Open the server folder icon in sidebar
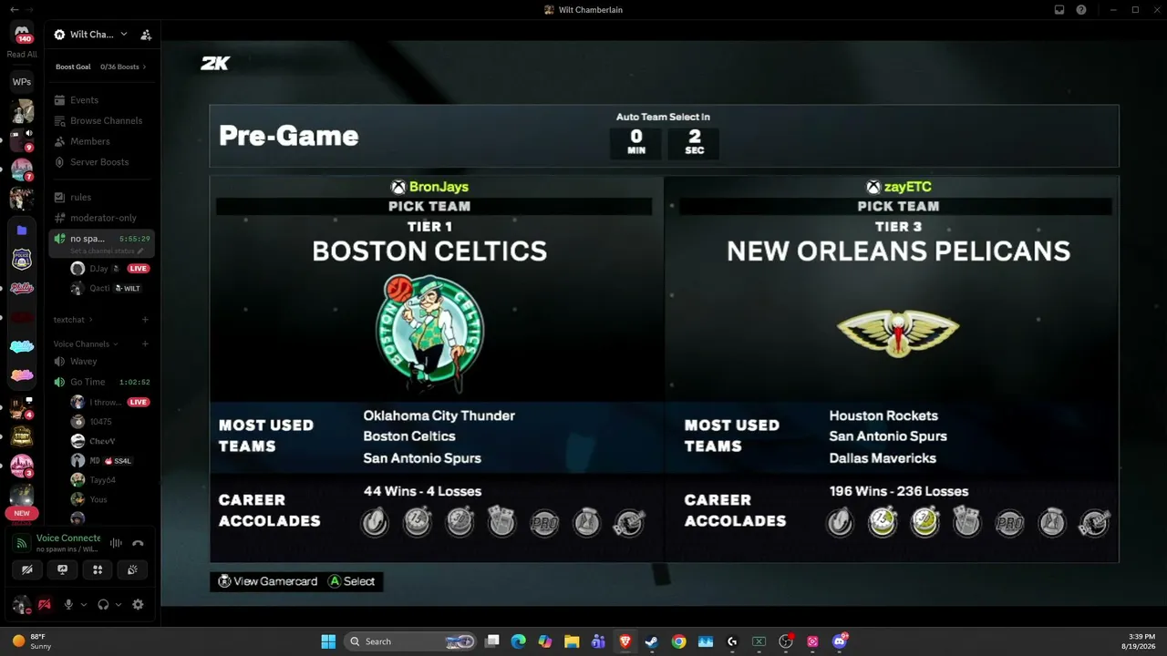 coord(22,231)
